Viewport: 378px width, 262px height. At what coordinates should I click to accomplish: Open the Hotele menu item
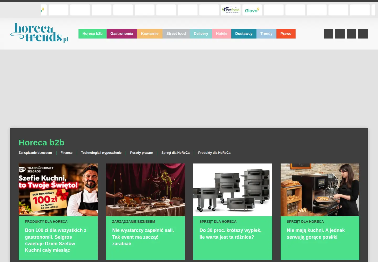coord(222,34)
